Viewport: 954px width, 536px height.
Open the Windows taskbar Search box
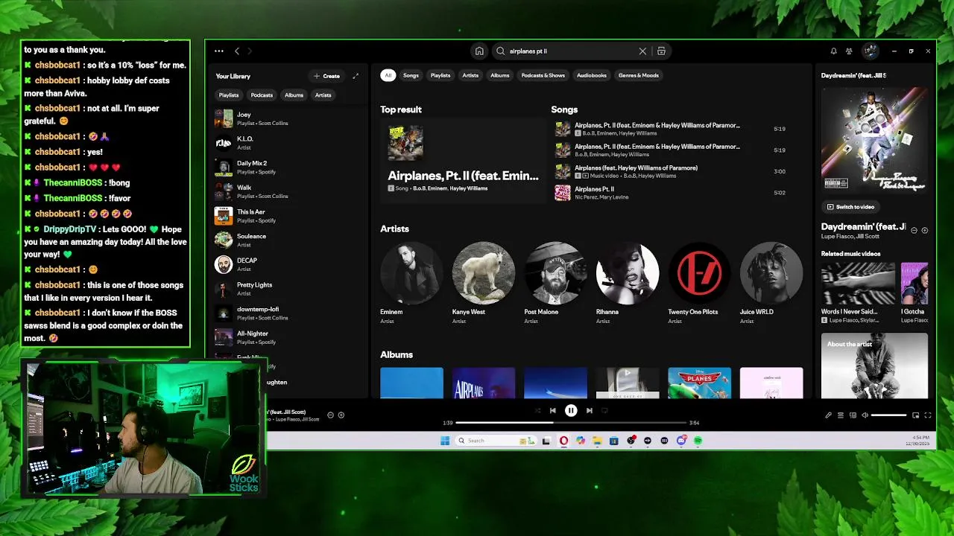coord(496,441)
